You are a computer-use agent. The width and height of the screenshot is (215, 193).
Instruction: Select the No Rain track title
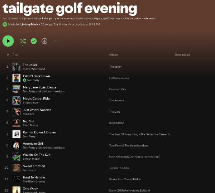point(29,121)
